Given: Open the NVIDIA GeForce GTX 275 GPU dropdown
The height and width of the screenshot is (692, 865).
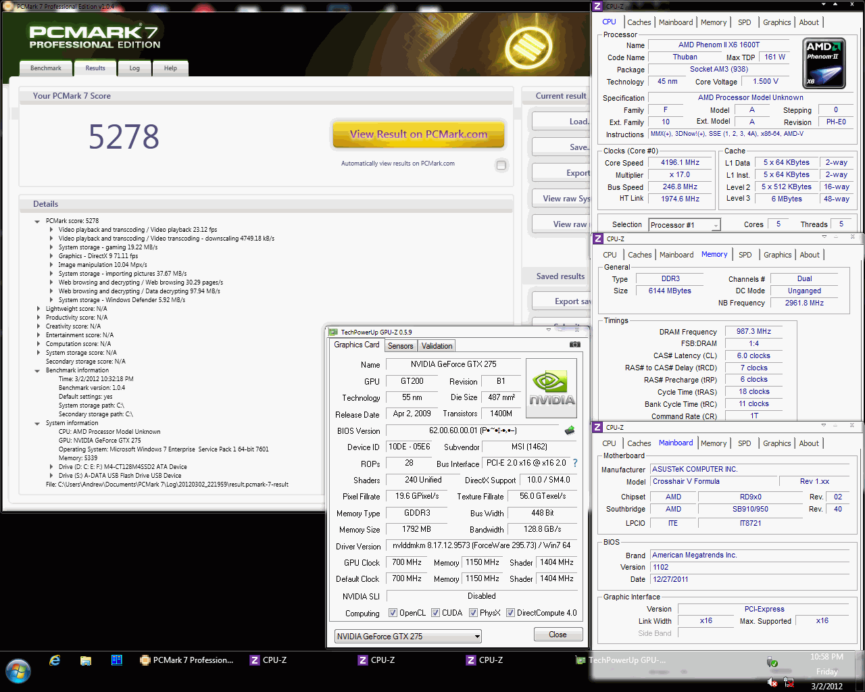Looking at the screenshot, I should (x=408, y=636).
